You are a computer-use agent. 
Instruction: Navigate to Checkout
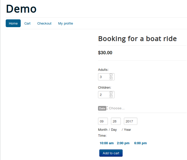click(x=44, y=23)
